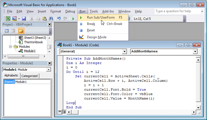The width and height of the screenshot is (207, 120).
Task: Click the View Code icon in Project pane
Action: pos(7,31)
